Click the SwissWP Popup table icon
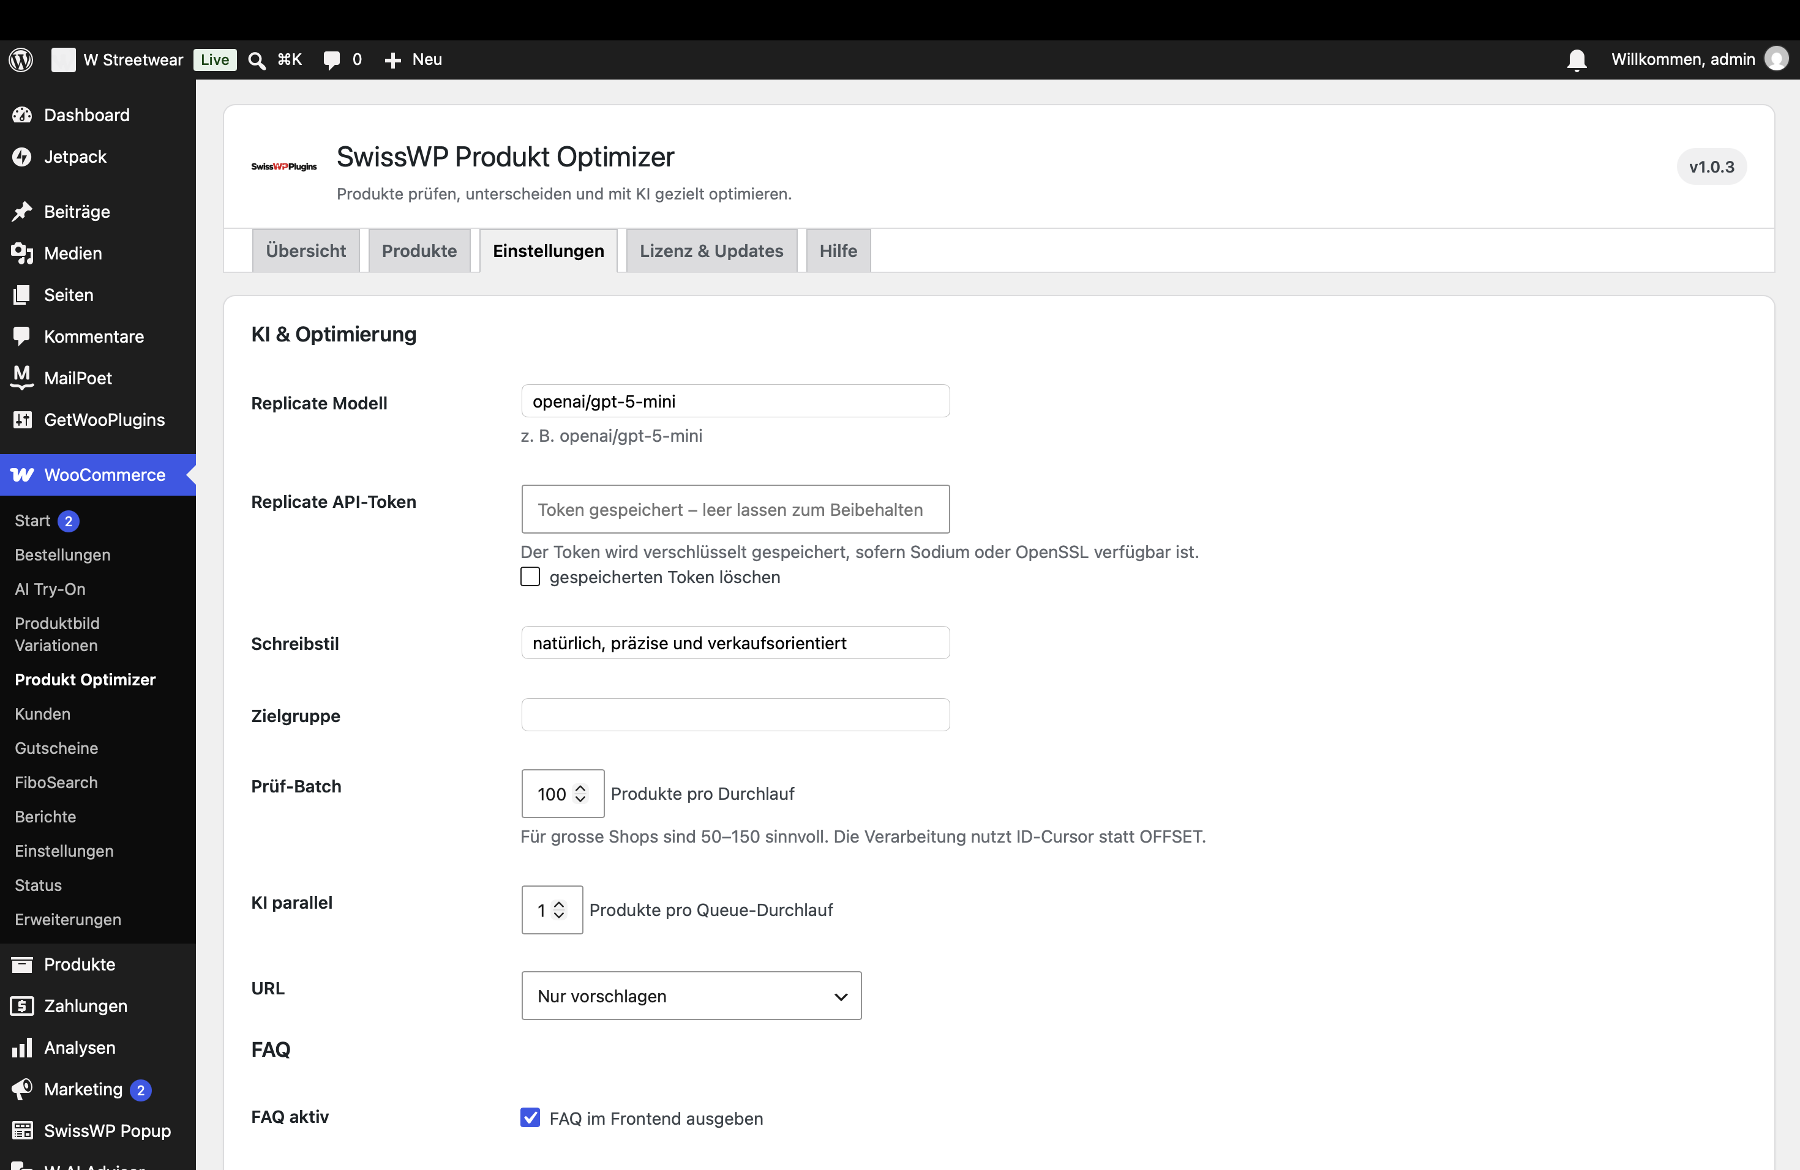 click(22, 1131)
